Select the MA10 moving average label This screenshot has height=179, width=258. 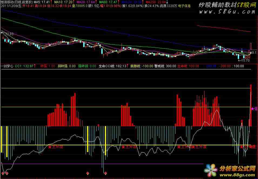point(63,2)
